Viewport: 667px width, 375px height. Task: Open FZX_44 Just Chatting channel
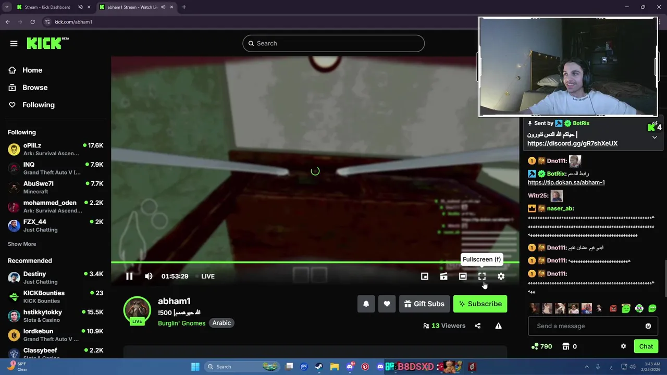55,226
